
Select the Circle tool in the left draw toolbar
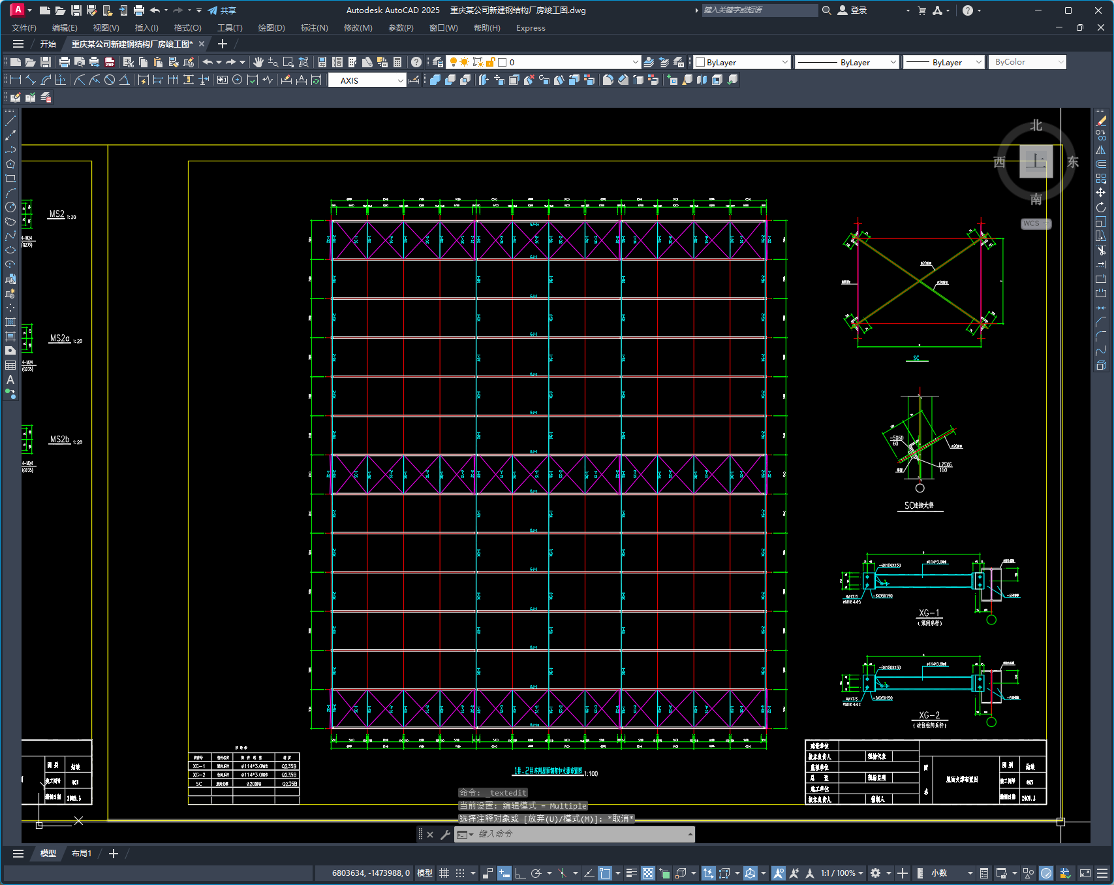10,207
